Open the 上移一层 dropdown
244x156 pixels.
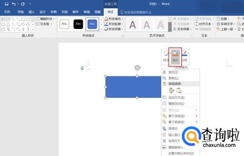pyautogui.click(x=226, y=29)
